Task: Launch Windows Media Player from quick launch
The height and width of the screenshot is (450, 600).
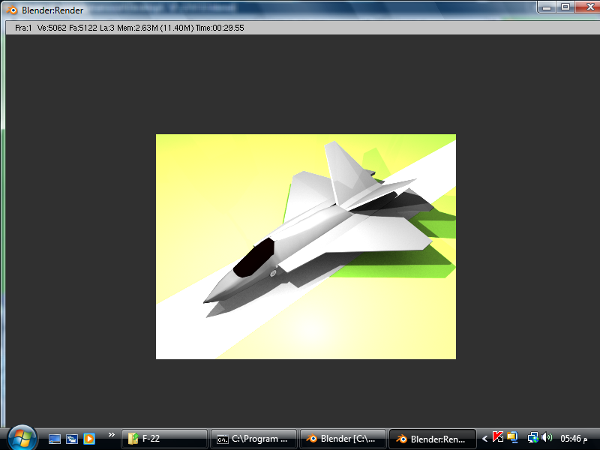Action: pyautogui.click(x=89, y=439)
